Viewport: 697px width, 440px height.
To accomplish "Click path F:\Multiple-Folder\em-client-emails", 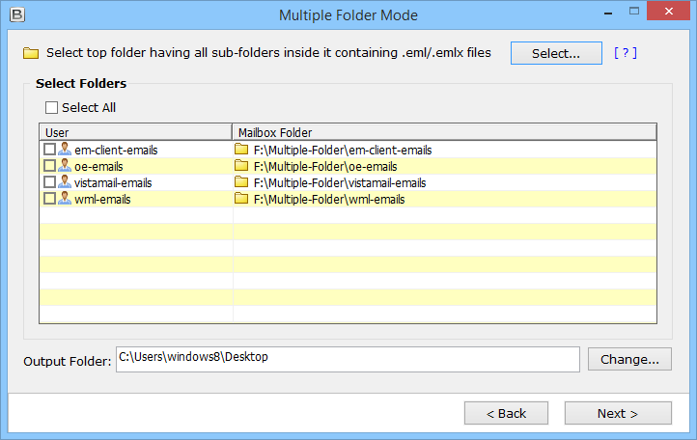I will point(343,151).
